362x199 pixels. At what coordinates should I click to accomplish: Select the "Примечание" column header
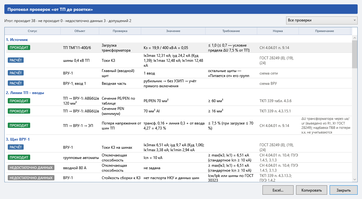325,31
